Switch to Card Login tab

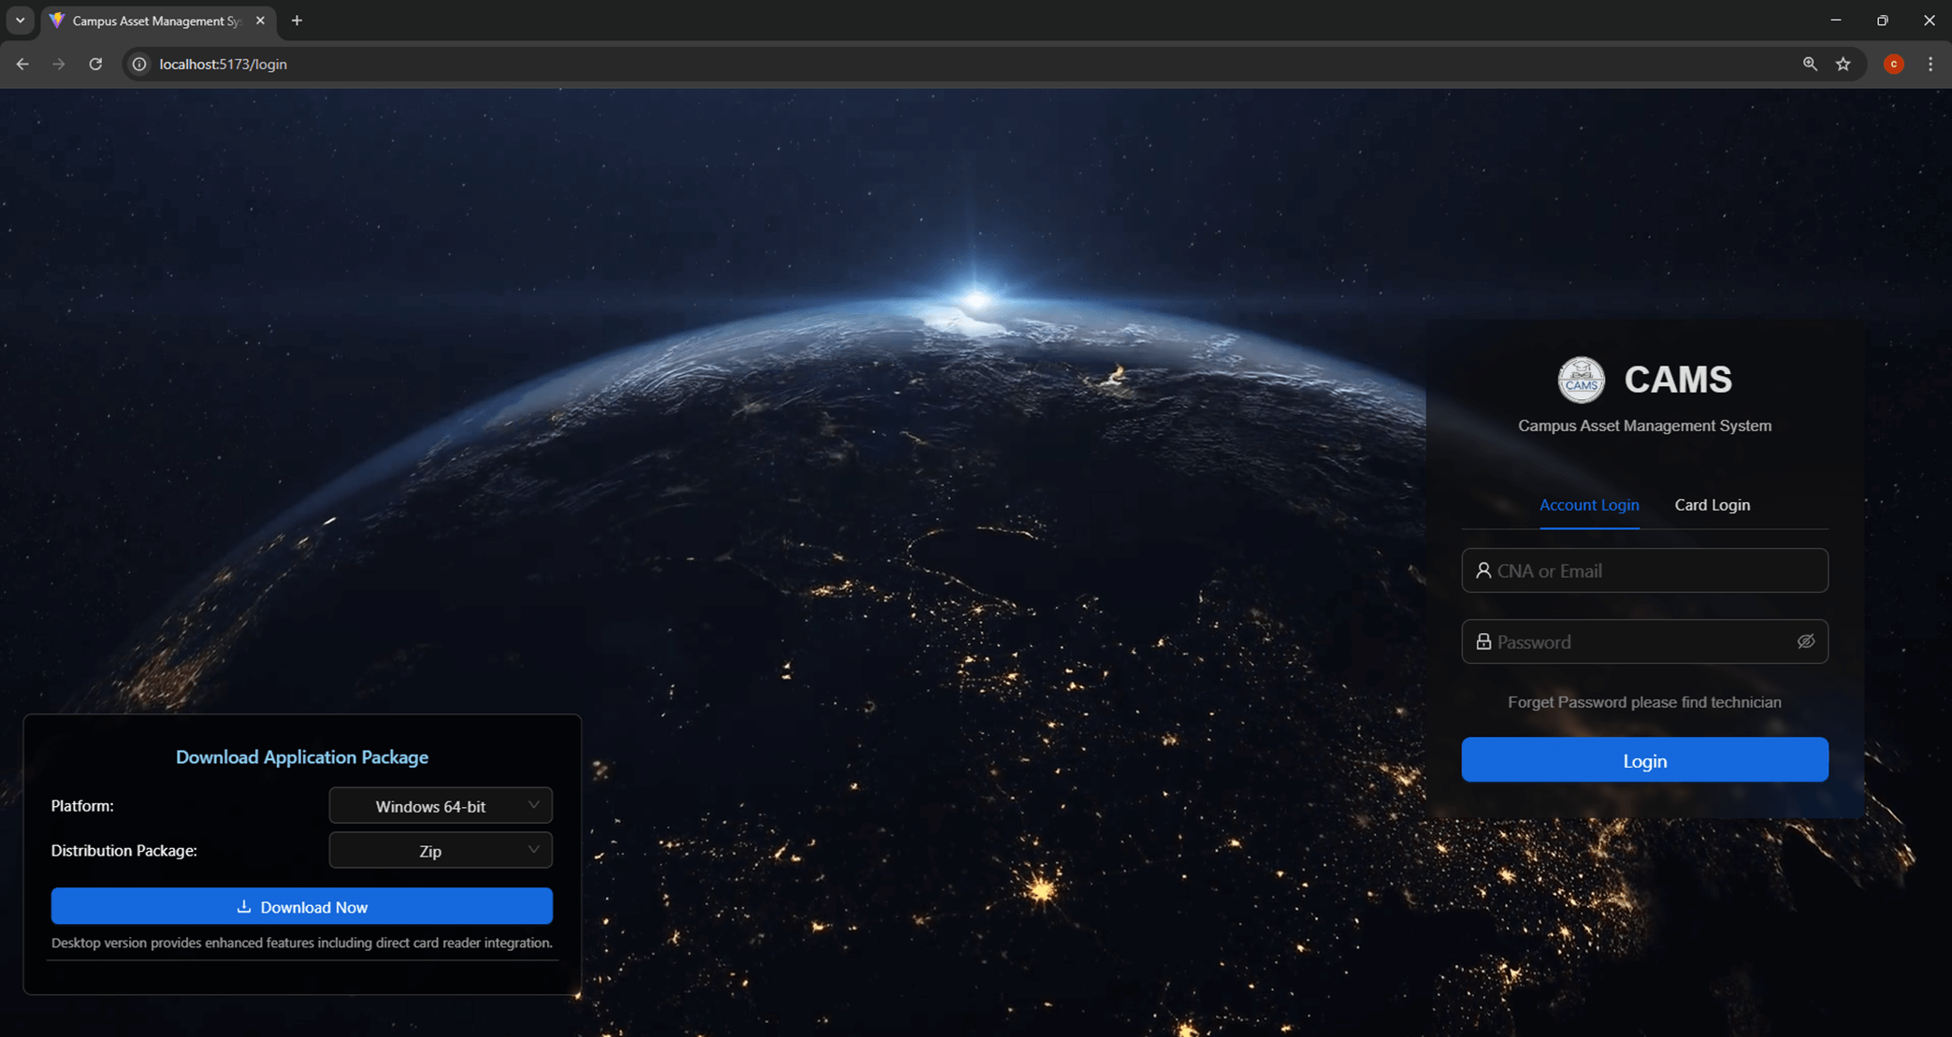point(1712,505)
